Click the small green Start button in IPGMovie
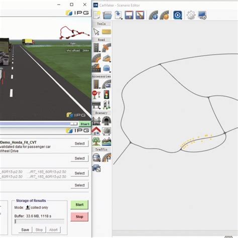 (85, 124)
